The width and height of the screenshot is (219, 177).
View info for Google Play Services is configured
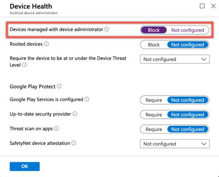pyautogui.click(x=87, y=99)
